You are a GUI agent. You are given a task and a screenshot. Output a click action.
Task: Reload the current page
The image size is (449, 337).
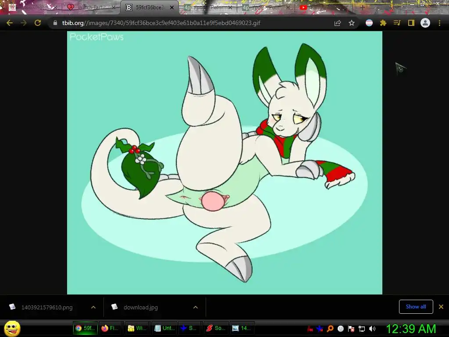point(38,23)
